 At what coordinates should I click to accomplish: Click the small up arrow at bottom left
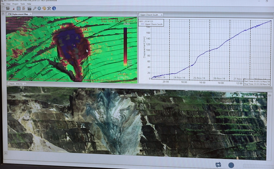click(6, 153)
